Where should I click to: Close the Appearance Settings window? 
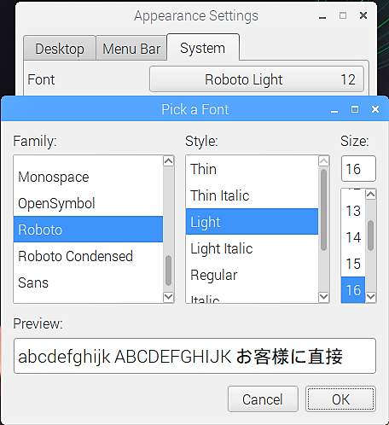(363, 15)
